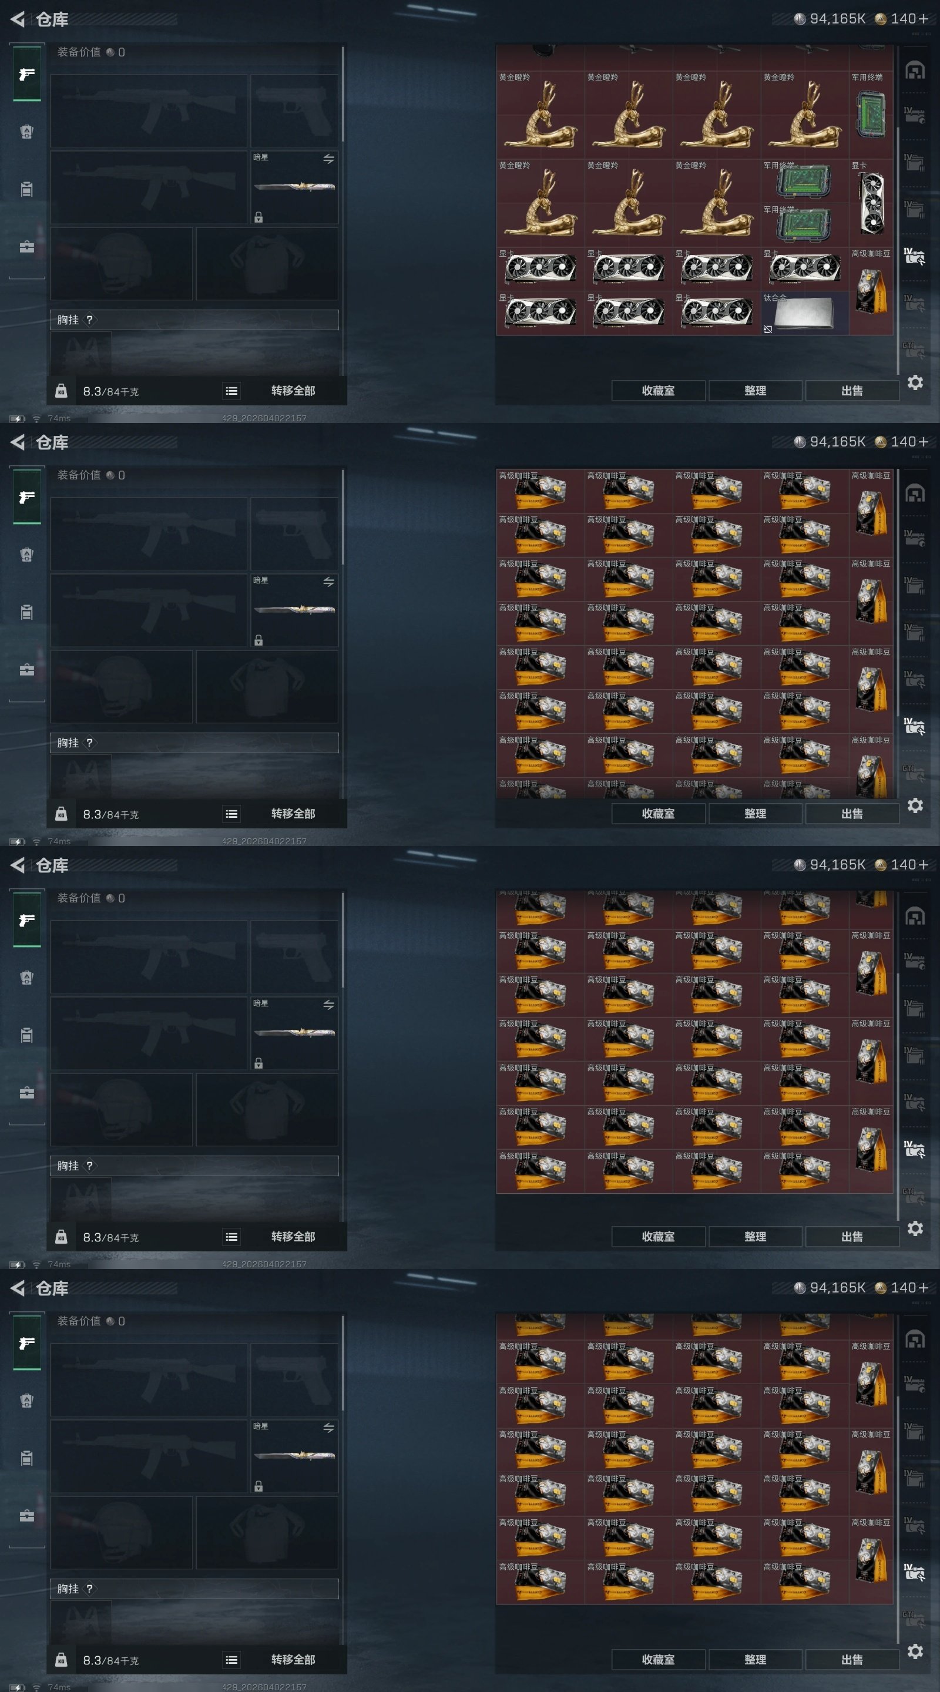Open the vest equipment sidebar icon
Viewport: 940px width, 1692px height.
click(27, 132)
